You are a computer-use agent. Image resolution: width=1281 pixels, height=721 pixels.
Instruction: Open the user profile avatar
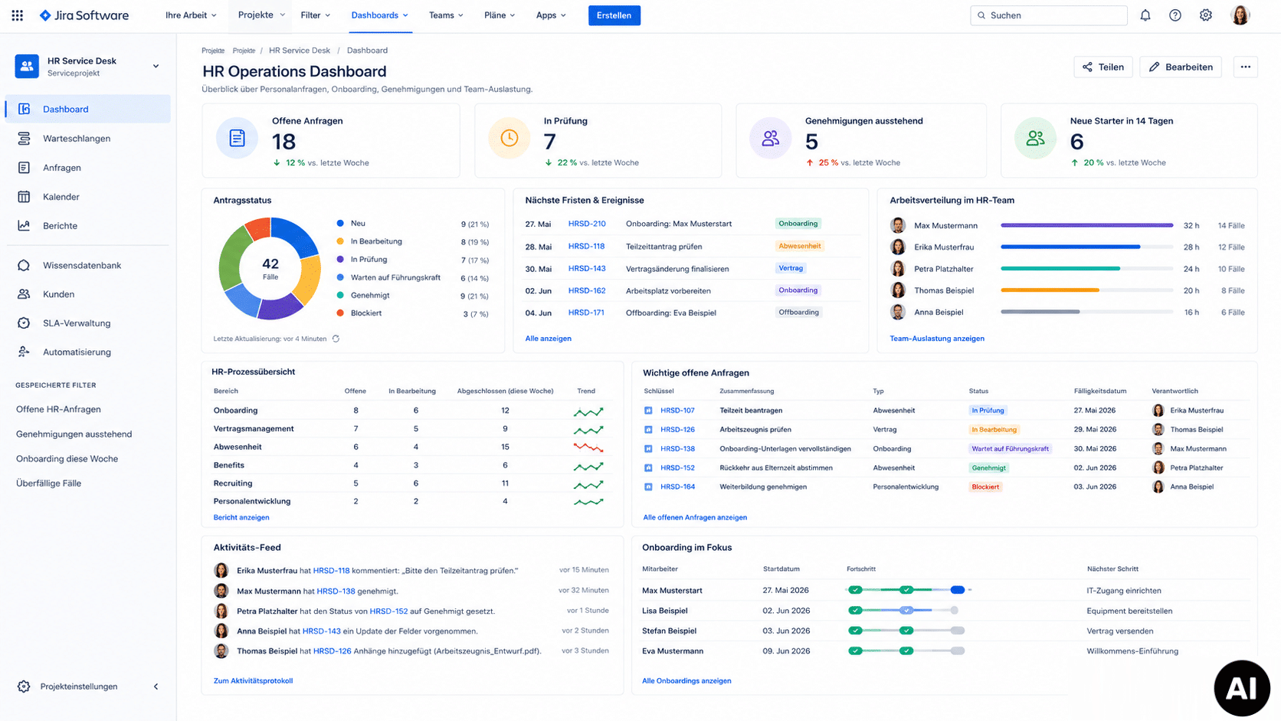click(x=1240, y=15)
